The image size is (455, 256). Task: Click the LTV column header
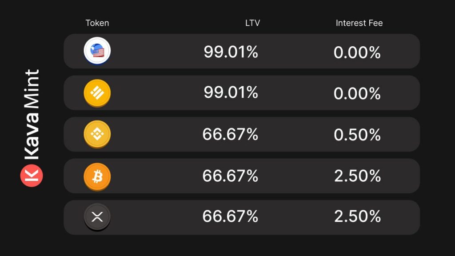click(252, 23)
